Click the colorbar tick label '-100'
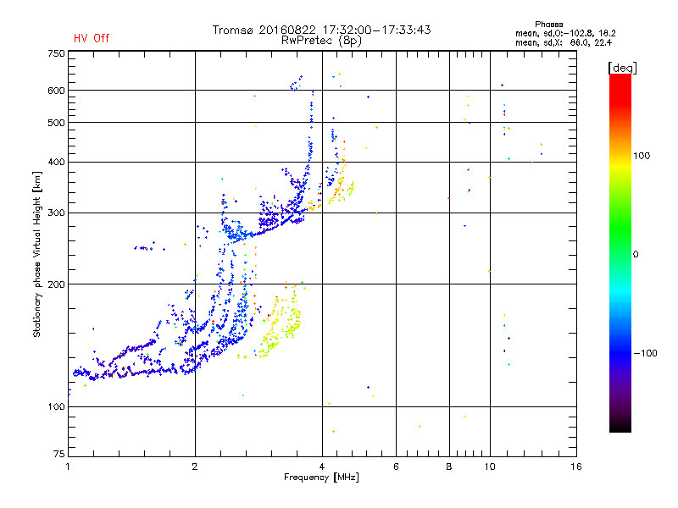This screenshot has height=508, width=678. pyautogui.click(x=645, y=353)
